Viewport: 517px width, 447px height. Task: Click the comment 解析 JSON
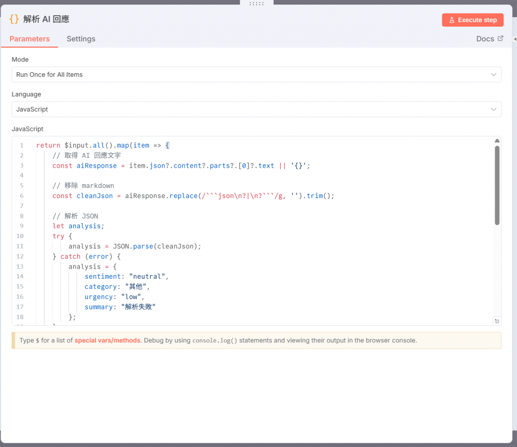tap(75, 216)
